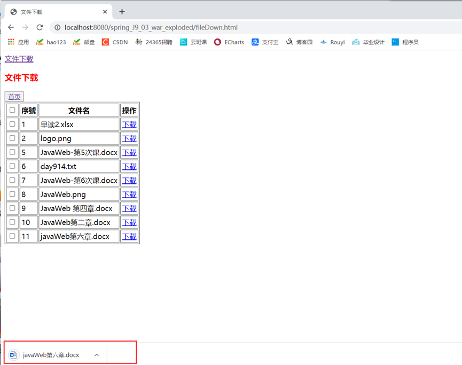Download JavaWeb第二章.docx via 下载 link
The width and height of the screenshot is (462, 365).
[x=129, y=222]
